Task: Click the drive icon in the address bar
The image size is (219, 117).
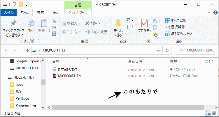Action: click(34, 51)
